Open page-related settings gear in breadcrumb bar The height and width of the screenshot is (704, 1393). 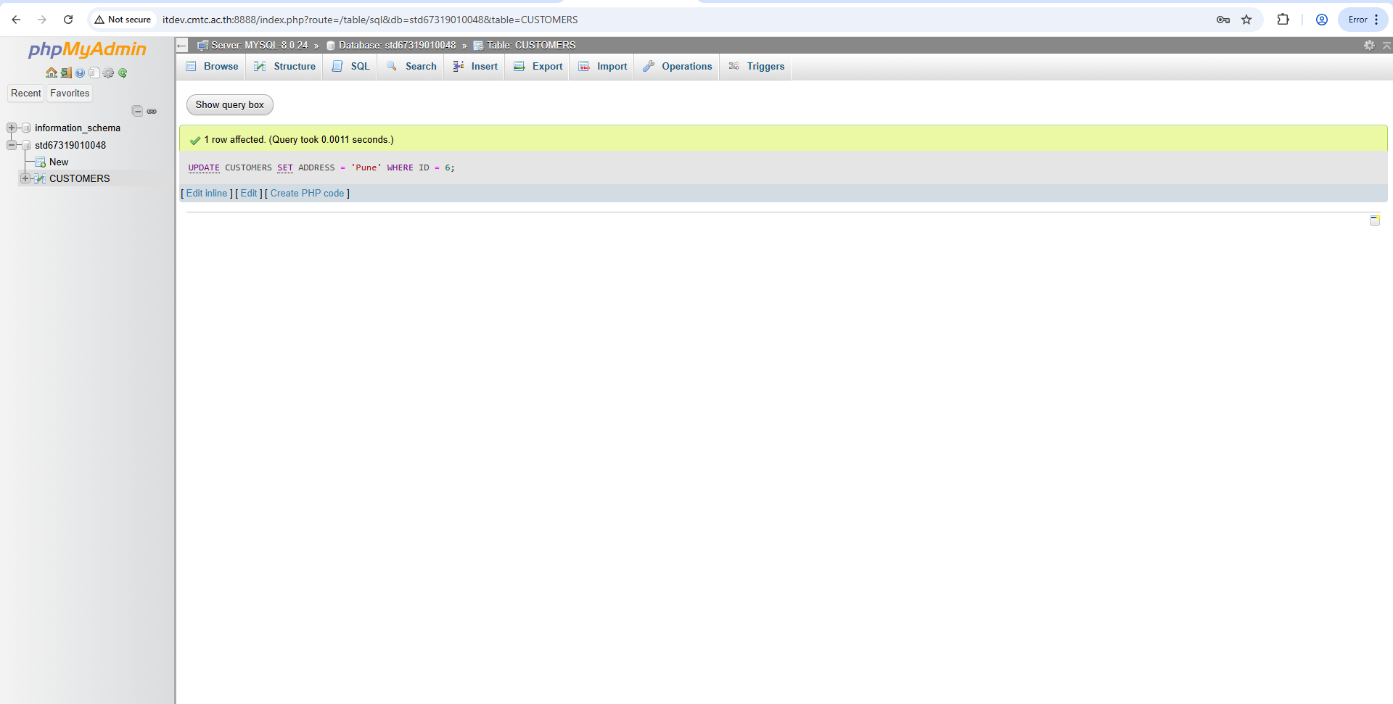coord(1369,45)
